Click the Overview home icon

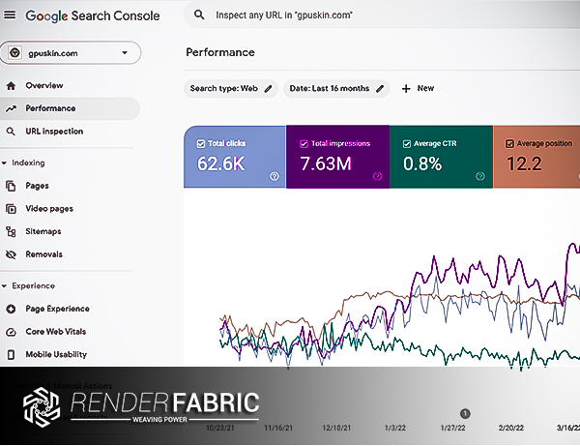pos(11,86)
